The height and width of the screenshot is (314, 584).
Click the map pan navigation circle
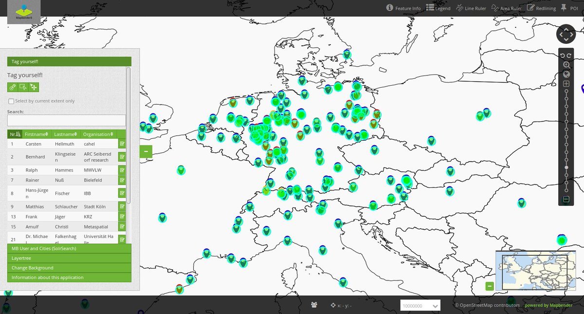point(566,35)
